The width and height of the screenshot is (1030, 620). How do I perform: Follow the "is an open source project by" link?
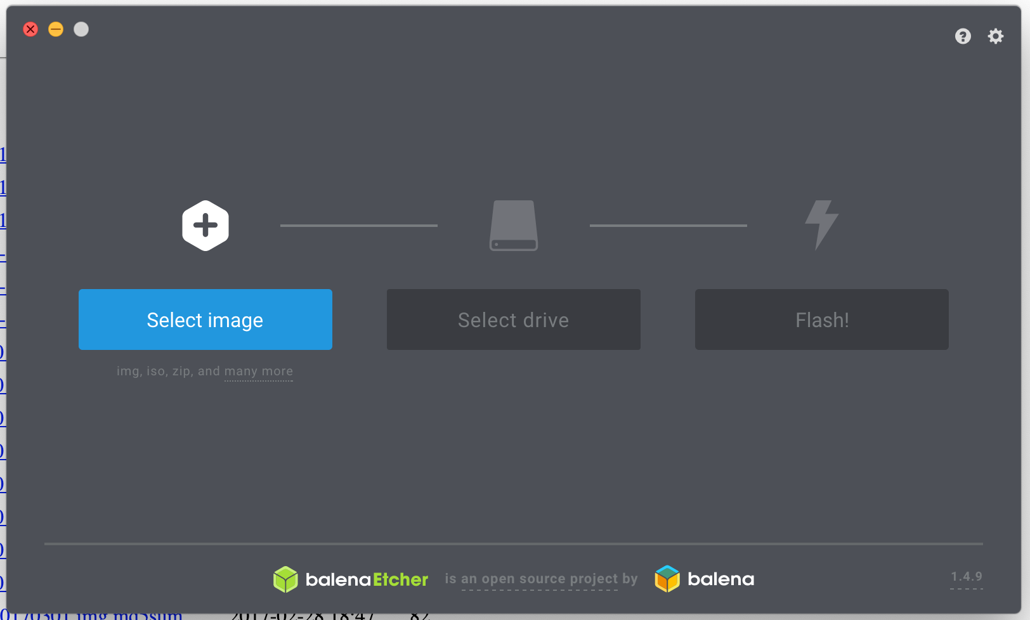click(540, 579)
